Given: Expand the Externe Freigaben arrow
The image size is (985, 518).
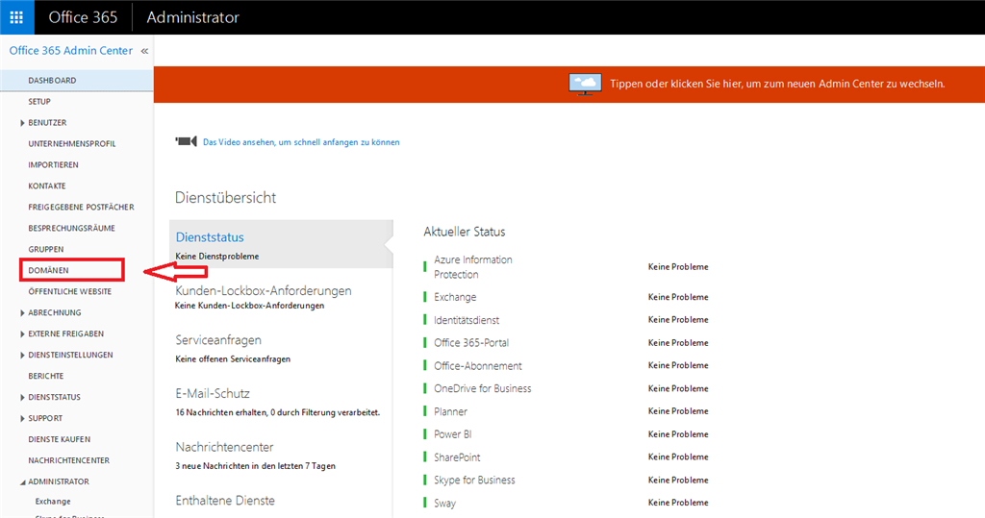Looking at the screenshot, I should pos(23,334).
